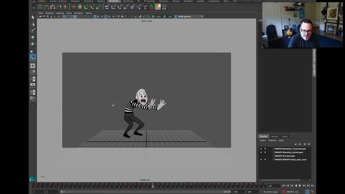The width and height of the screenshot is (345, 194).
Task: Click the tan parchment shelf icon
Action: (158, 6)
